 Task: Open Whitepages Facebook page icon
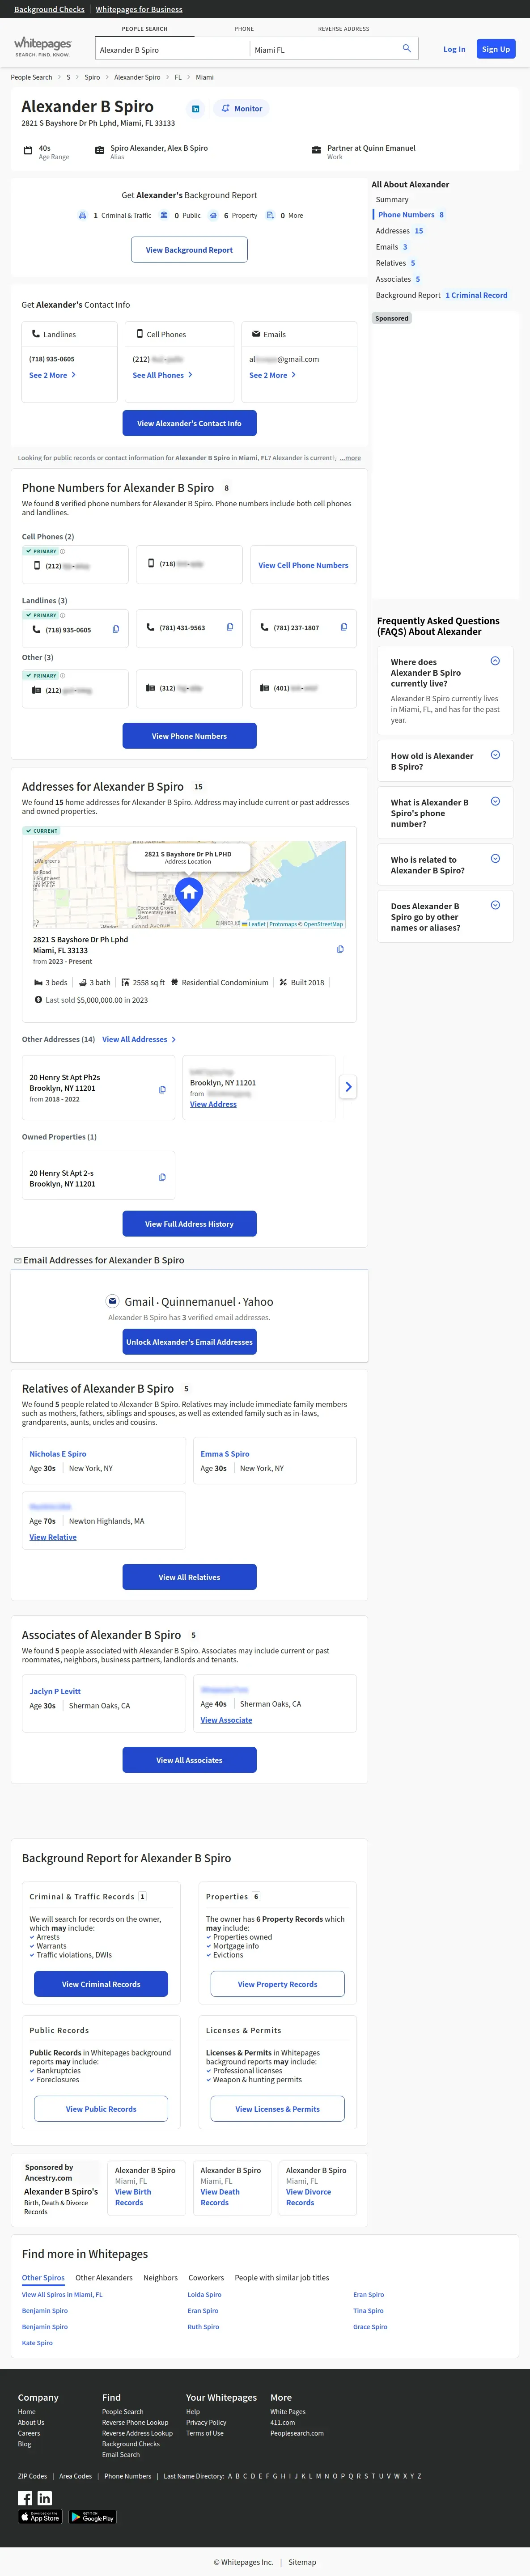pos(25,2498)
